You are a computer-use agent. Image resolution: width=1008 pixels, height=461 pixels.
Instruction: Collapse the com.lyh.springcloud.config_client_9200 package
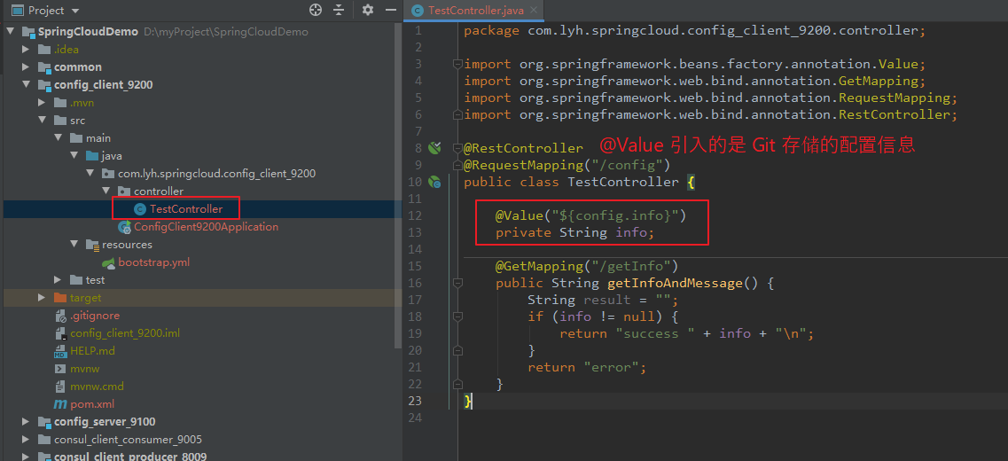click(90, 174)
